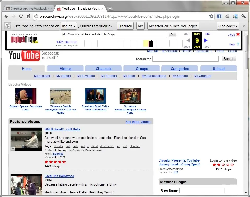Close the YouTube browser tab
Screen dimensions: 250x197
tap(102, 9)
